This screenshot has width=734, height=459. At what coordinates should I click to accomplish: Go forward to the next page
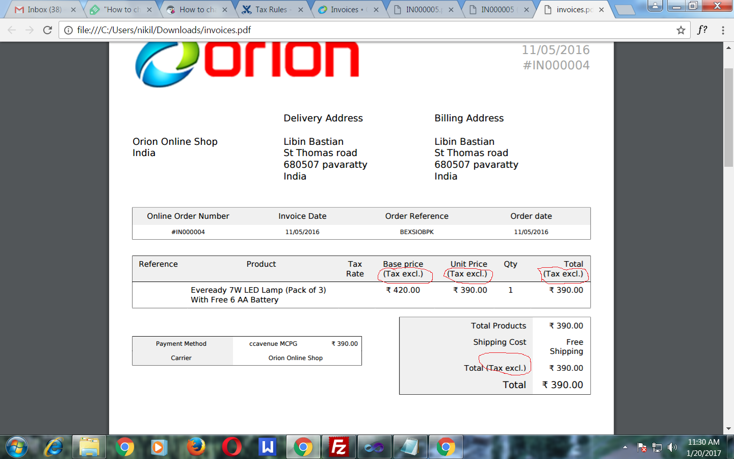point(30,30)
